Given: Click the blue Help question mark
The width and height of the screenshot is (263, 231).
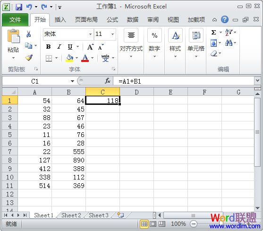Looking at the screenshot, I should (225, 19).
